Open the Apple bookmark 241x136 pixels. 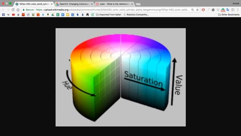(18, 15)
